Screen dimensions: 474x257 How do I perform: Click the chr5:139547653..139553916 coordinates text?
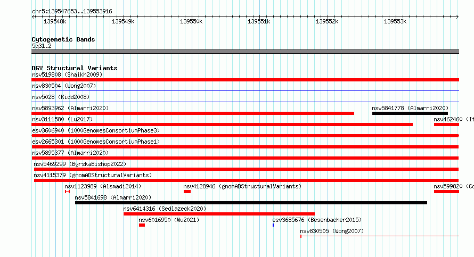pos(72,12)
